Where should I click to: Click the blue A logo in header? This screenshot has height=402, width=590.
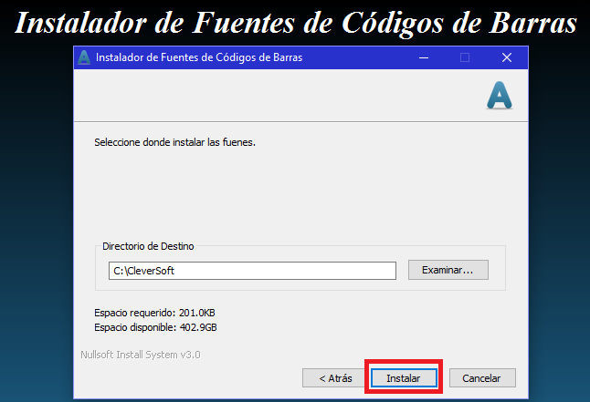click(500, 95)
